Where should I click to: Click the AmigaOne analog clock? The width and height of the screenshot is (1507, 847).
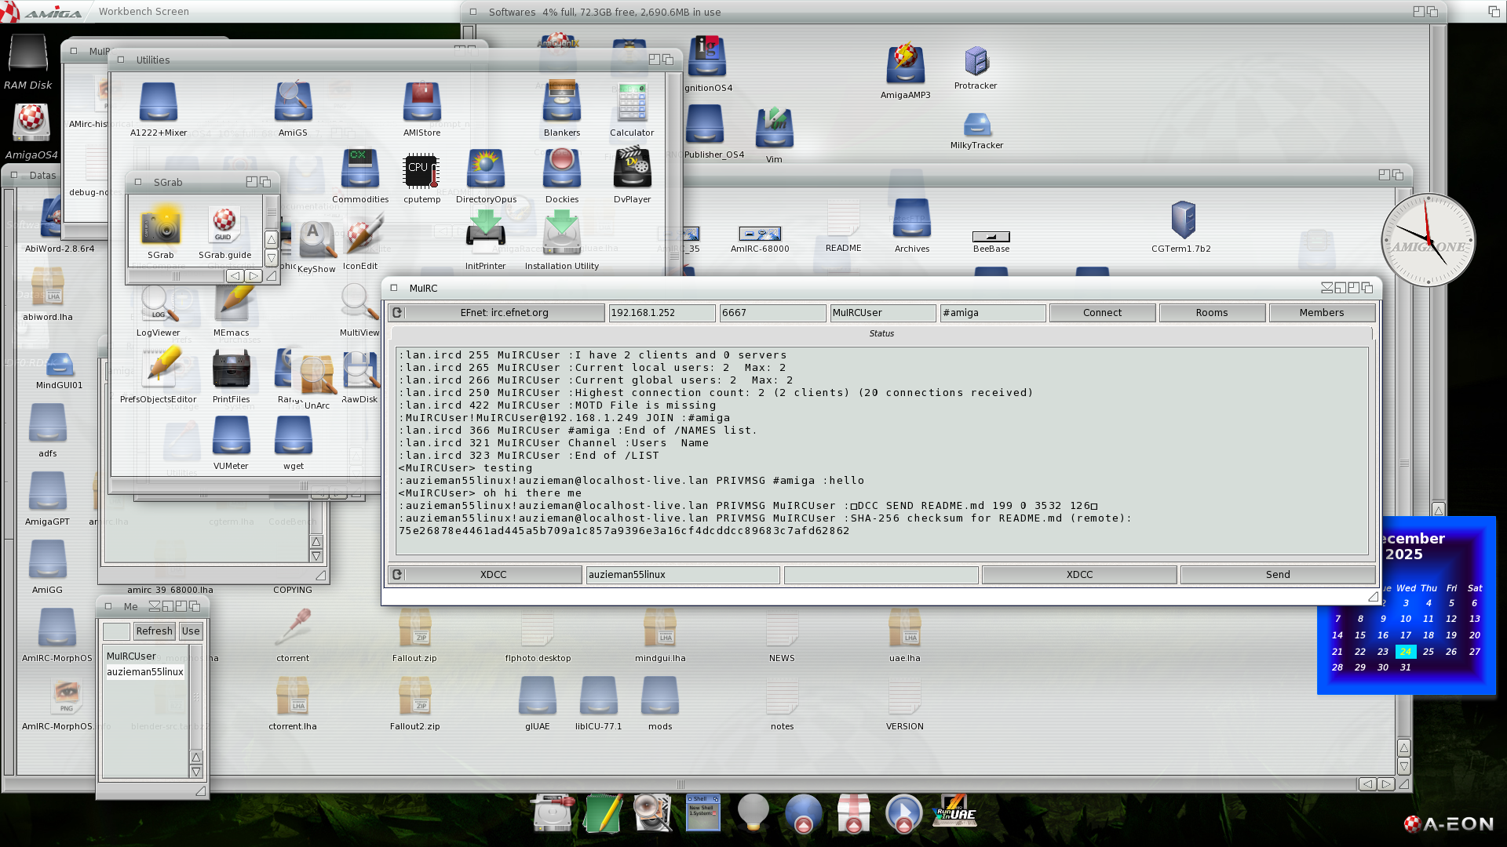point(1429,240)
